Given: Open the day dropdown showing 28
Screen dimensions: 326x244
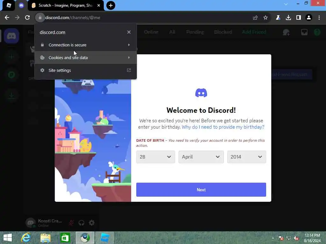Looking at the screenshot, I should click(x=155, y=157).
